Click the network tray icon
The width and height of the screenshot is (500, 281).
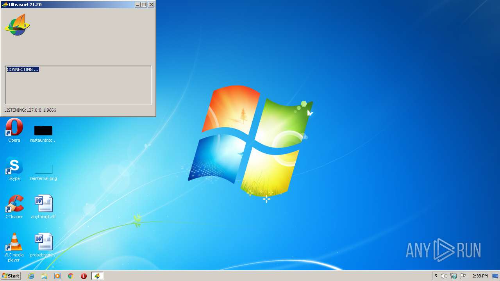[x=454, y=276]
